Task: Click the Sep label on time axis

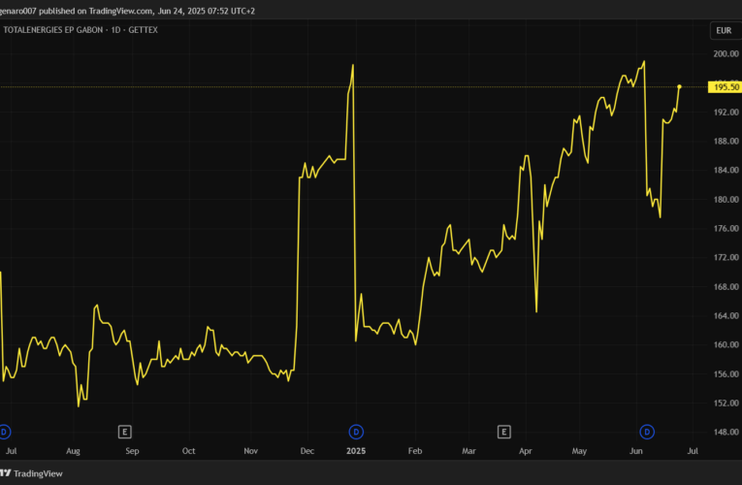Action: [132, 451]
